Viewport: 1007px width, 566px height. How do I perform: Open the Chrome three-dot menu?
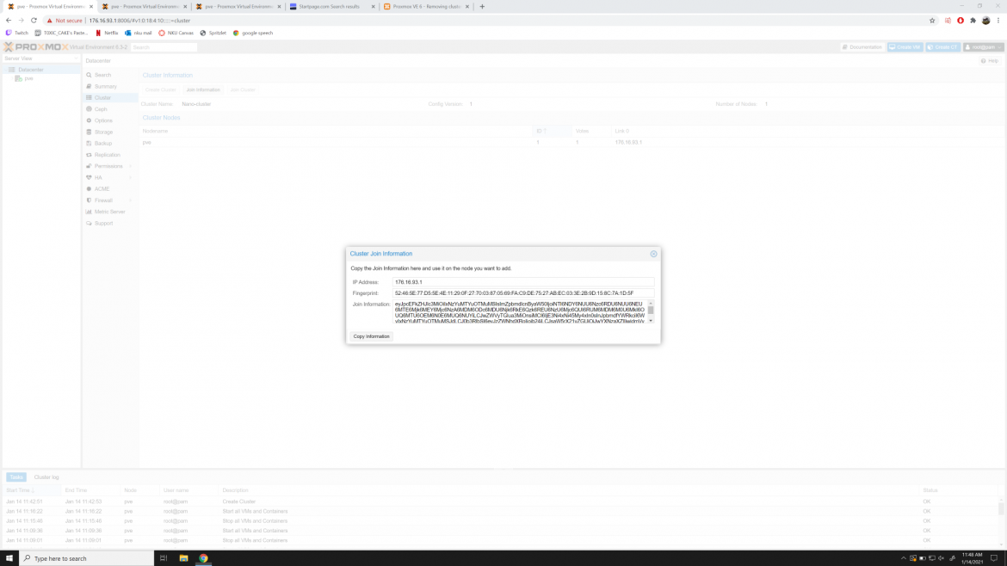pyautogui.click(x=998, y=21)
